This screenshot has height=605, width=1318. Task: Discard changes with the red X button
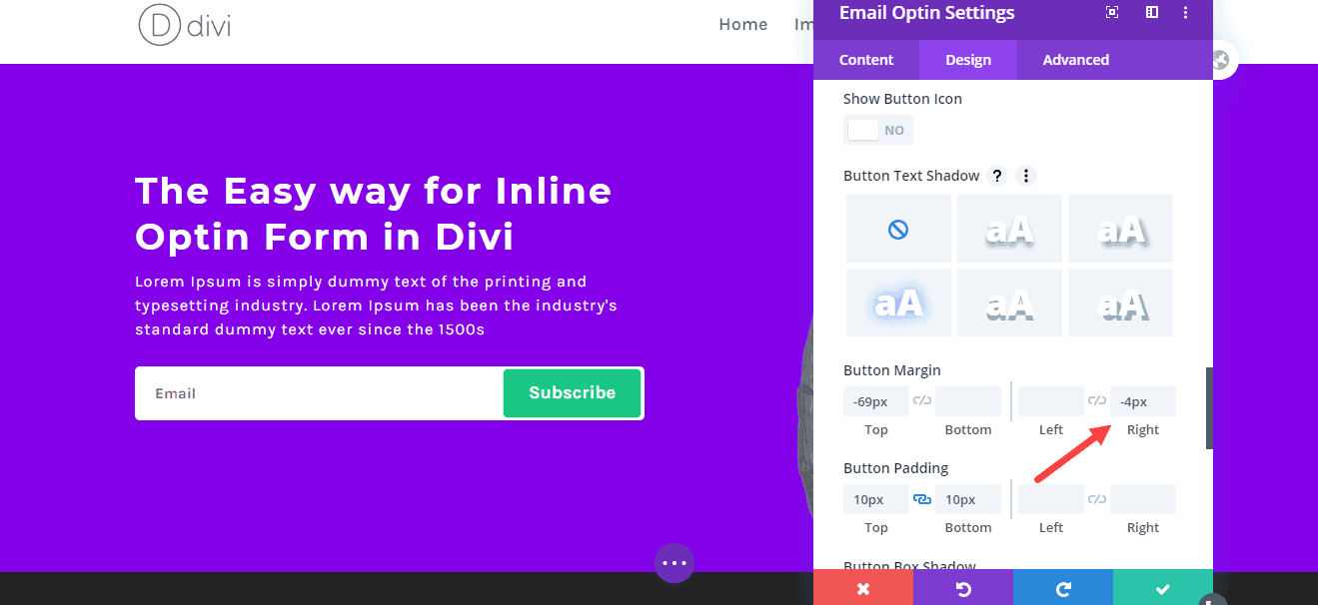point(863,588)
